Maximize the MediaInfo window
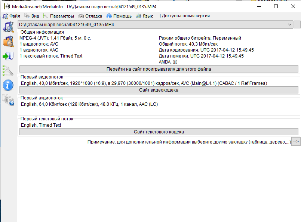The height and width of the screenshot is (222, 301). coord(276,6)
